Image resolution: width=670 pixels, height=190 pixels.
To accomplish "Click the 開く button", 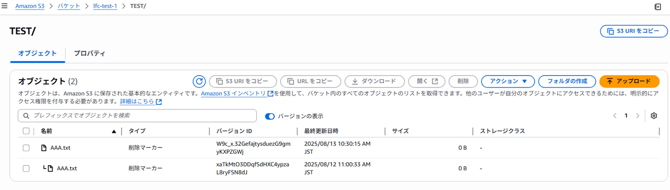I will click(426, 81).
